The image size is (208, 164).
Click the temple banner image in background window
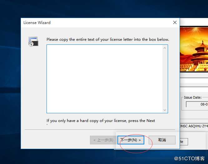click(194, 49)
